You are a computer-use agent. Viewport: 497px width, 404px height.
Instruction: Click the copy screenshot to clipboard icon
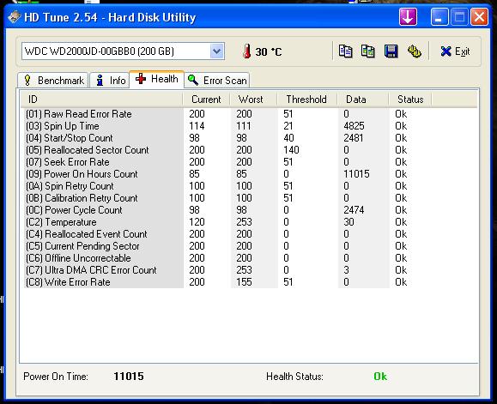click(x=367, y=51)
